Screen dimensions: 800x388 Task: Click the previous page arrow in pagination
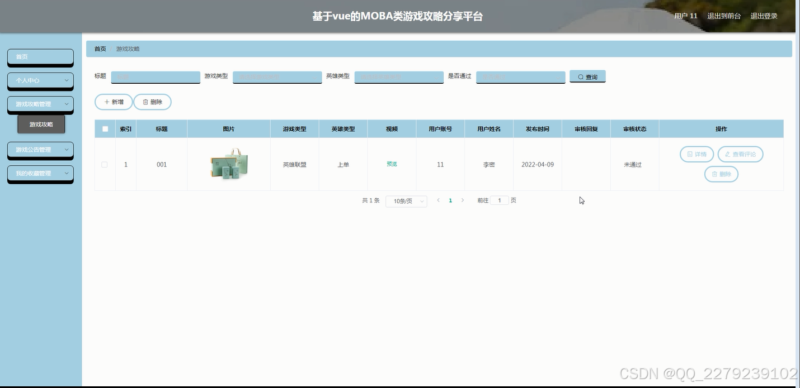[438, 200]
